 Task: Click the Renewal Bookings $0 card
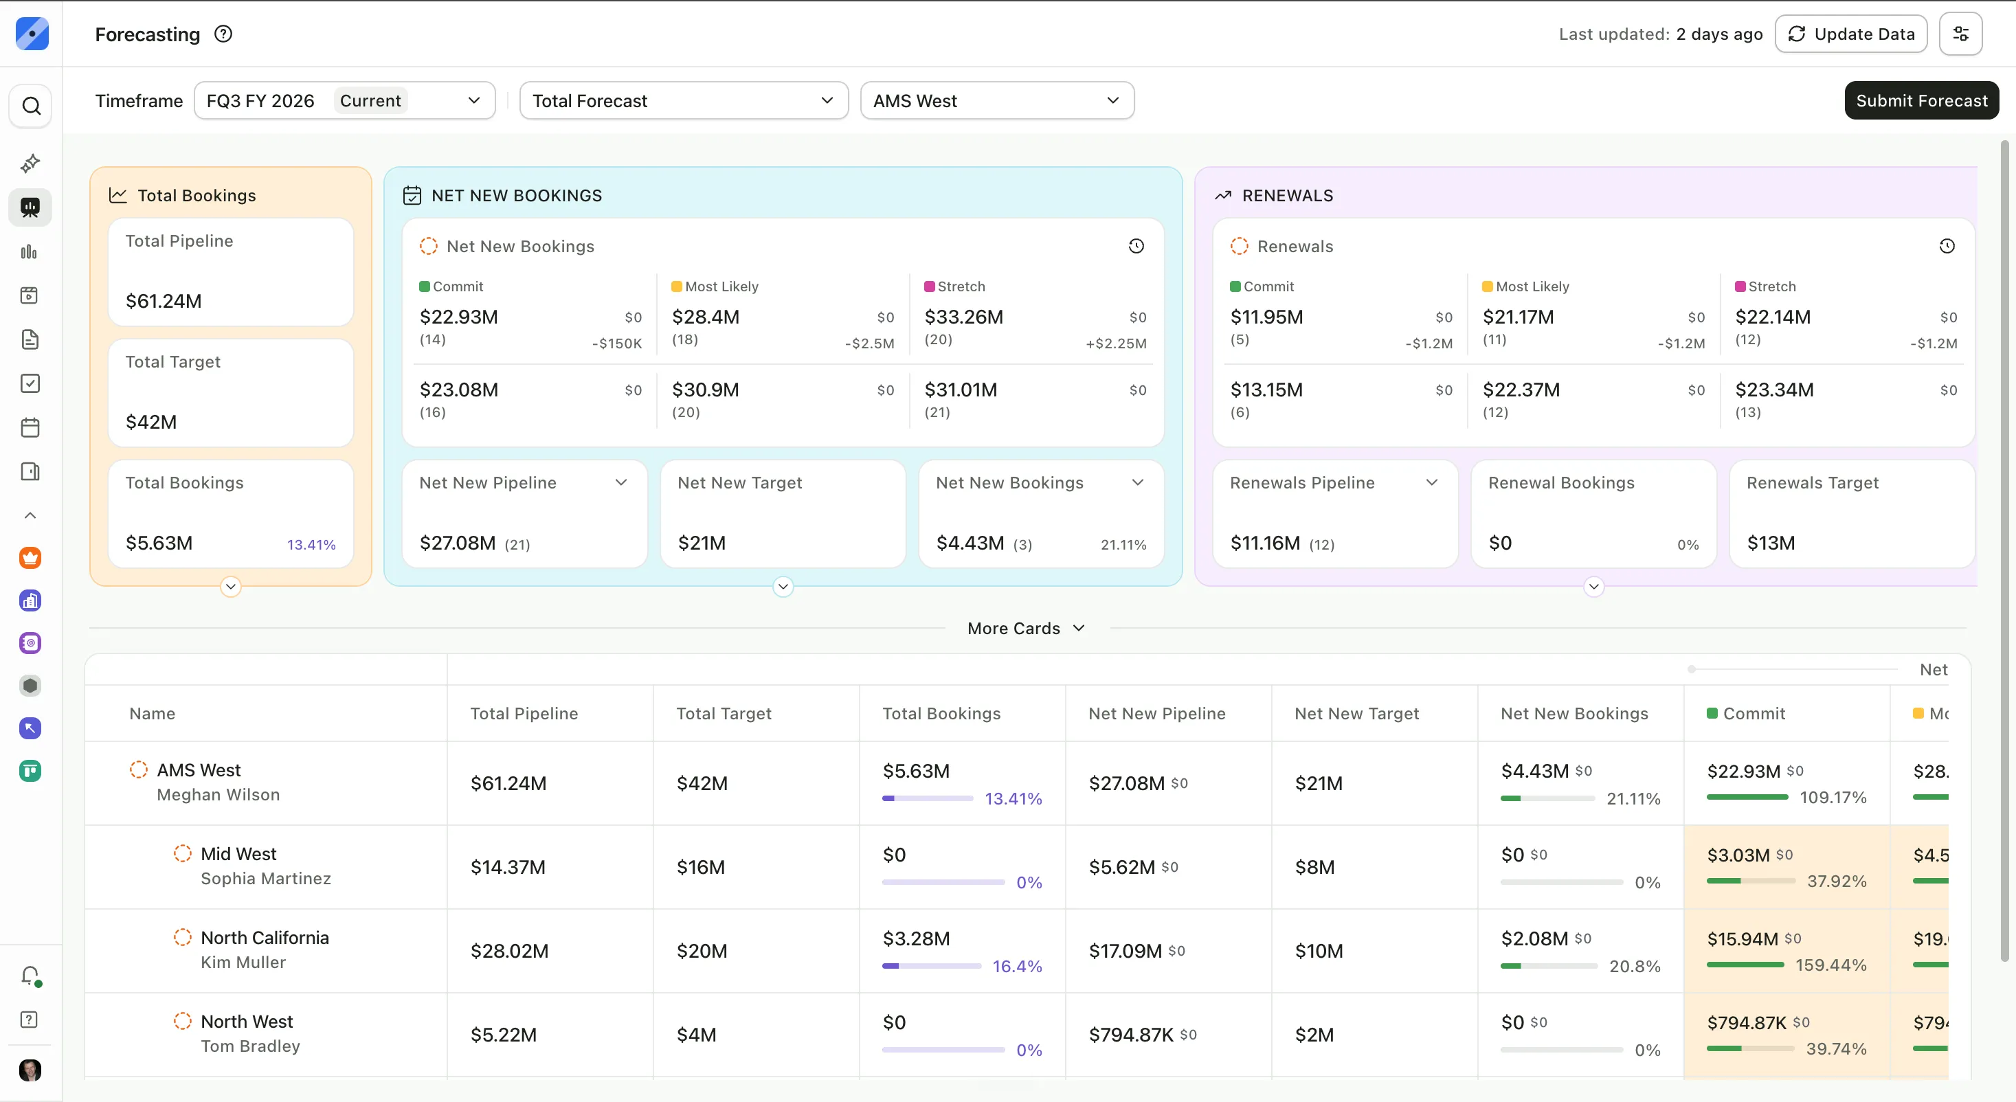[1594, 513]
